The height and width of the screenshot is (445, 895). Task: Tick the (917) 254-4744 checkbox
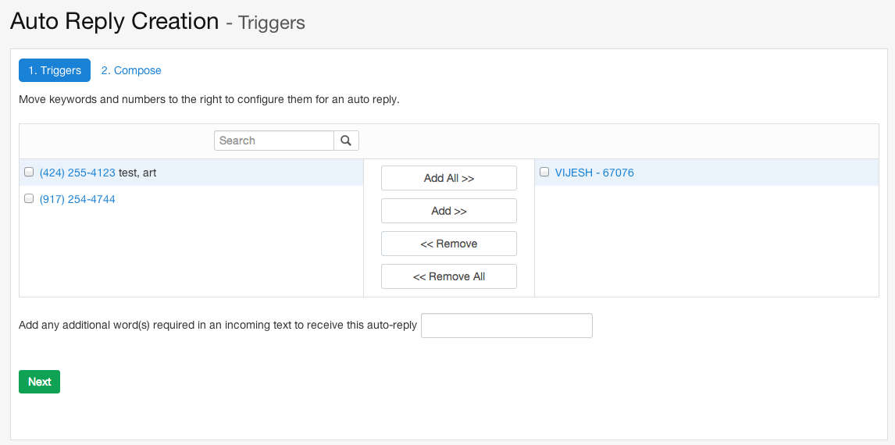click(x=29, y=198)
